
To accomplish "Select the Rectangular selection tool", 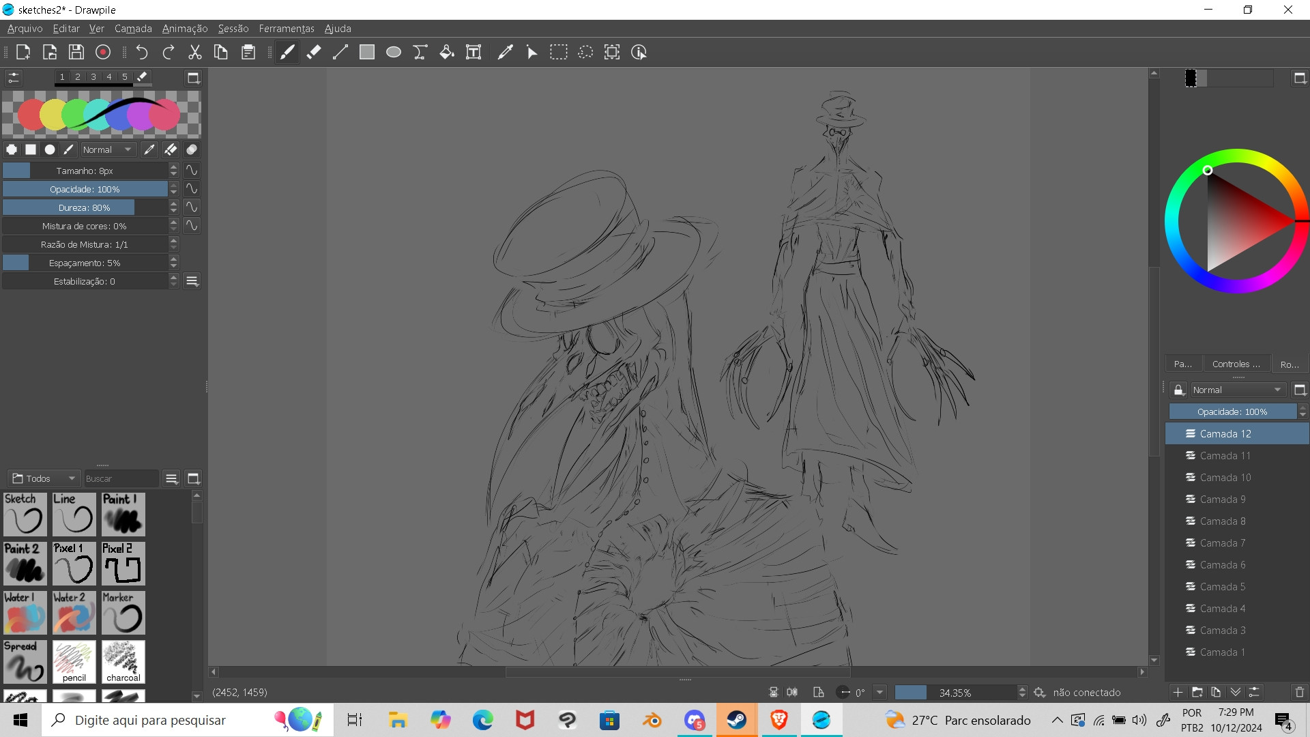I will click(x=559, y=52).
